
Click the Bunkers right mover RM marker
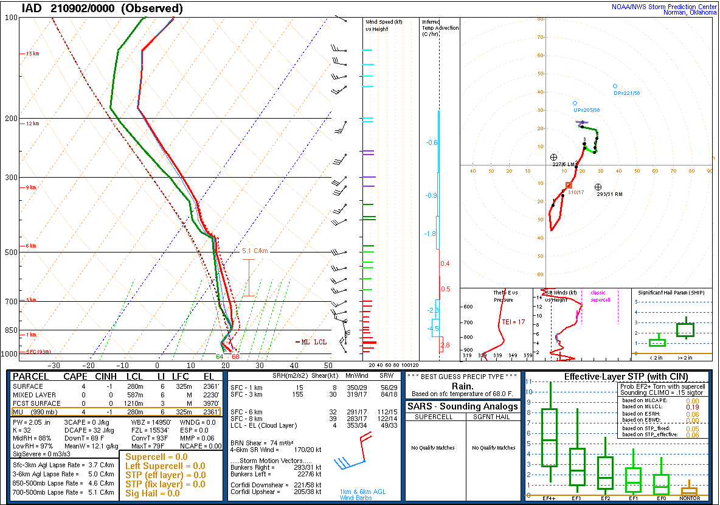click(598, 187)
